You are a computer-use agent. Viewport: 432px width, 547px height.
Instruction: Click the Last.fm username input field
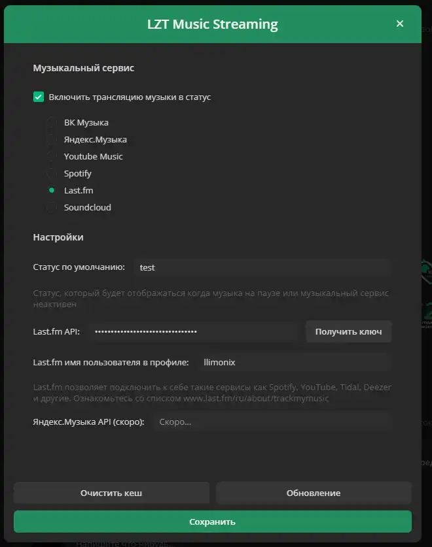pos(293,362)
